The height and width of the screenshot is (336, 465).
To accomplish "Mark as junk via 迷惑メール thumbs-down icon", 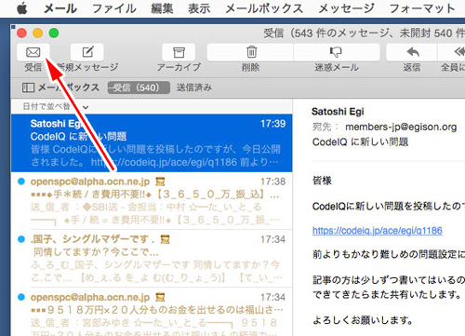I will coord(337,52).
